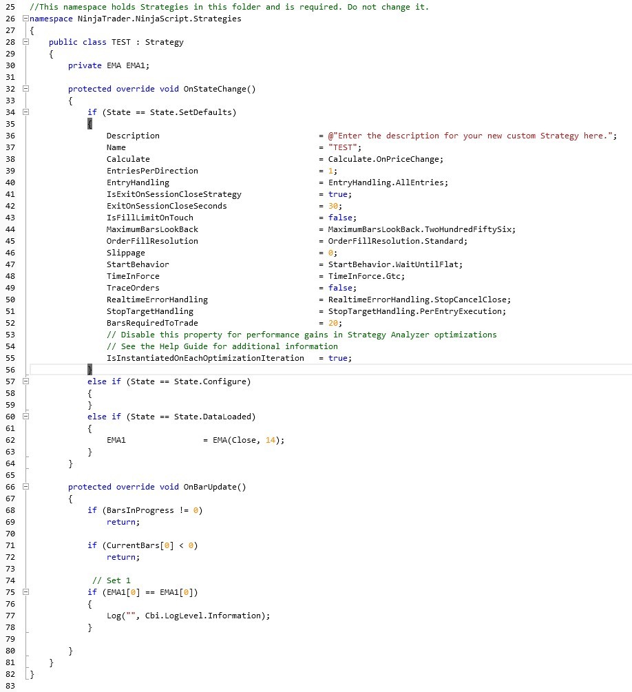
Task: Collapse the TEST class code region
Action: 25,42
